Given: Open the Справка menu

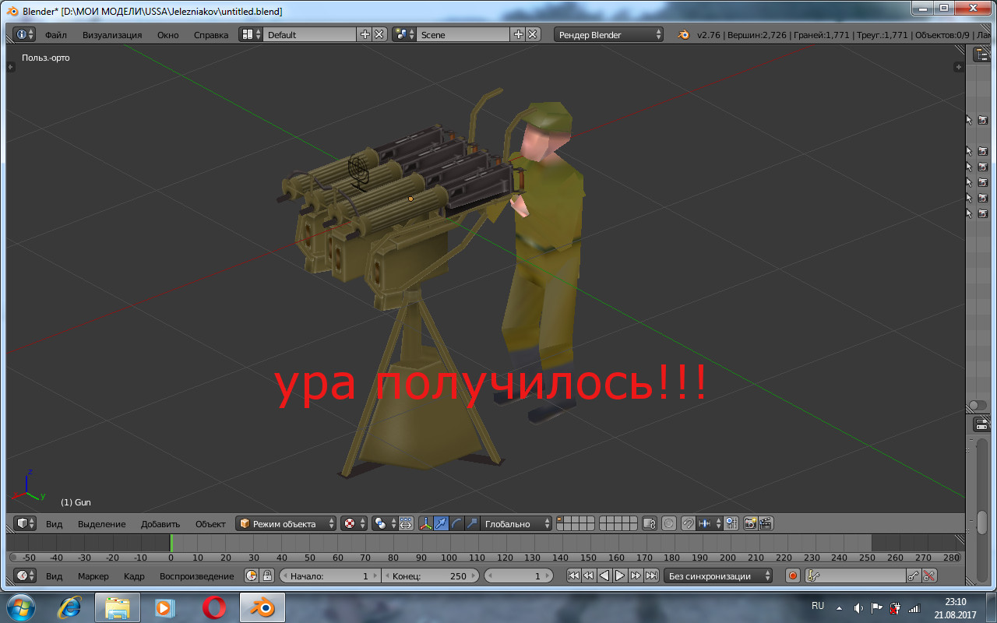Looking at the screenshot, I should point(211,35).
